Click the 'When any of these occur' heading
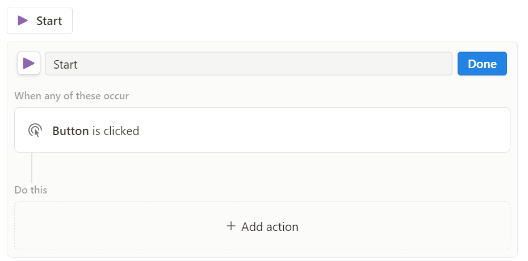This screenshot has height=261, width=528. tap(72, 96)
